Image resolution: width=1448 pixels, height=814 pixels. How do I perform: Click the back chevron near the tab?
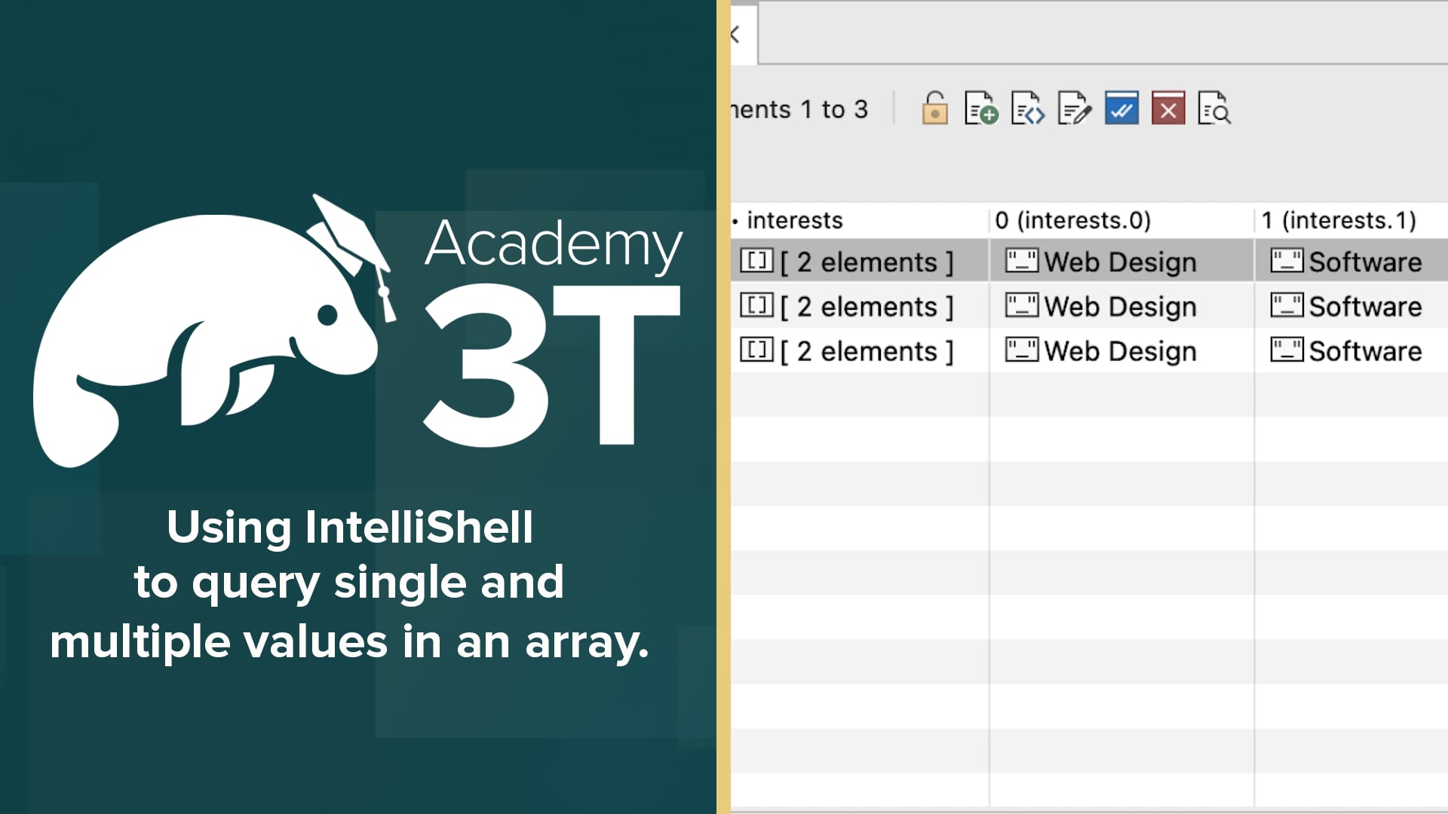tap(735, 34)
